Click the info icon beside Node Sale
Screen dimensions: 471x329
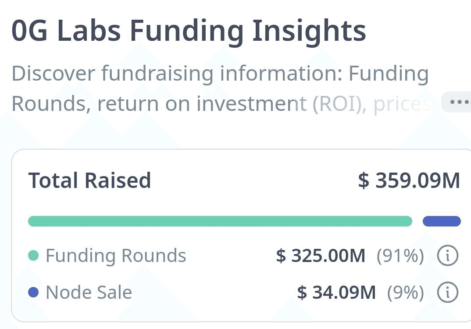pyautogui.click(x=448, y=292)
